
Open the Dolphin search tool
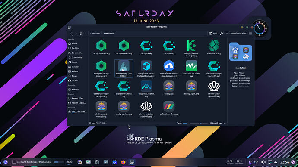pos(222,34)
